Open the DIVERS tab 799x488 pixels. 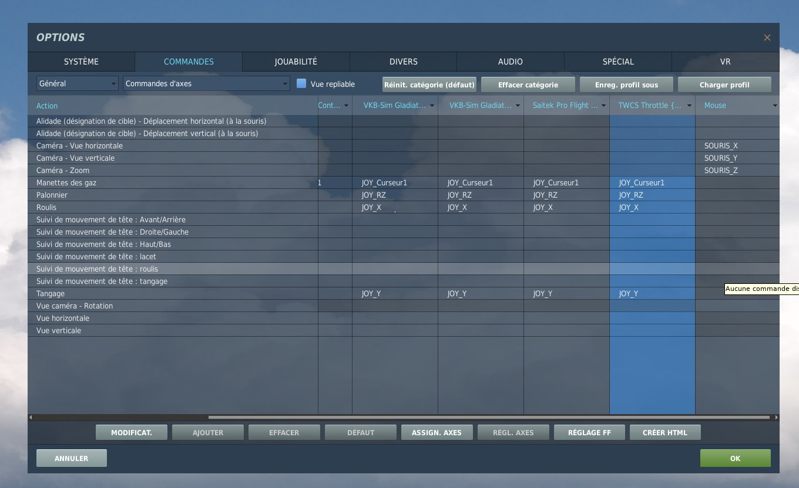coord(404,62)
